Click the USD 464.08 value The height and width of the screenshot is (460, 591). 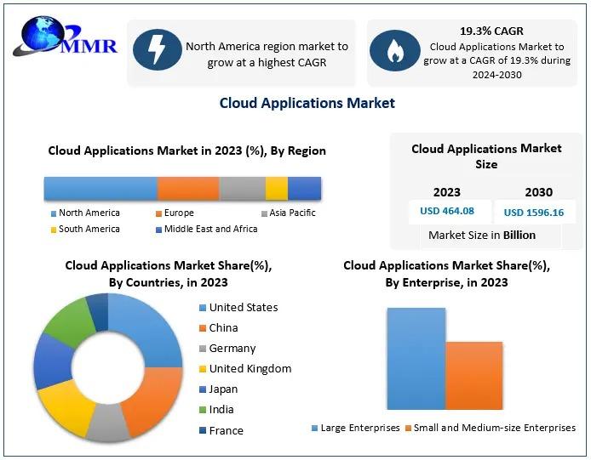tap(447, 211)
